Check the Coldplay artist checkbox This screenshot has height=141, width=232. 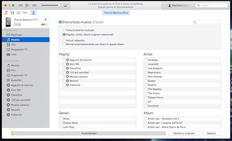(146, 60)
